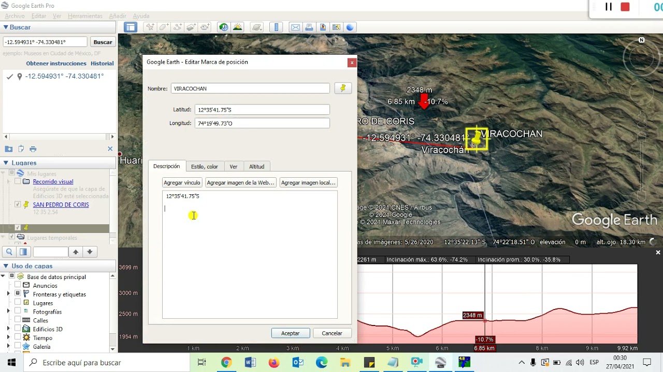This screenshot has height=372, width=663.
Task: Enable the Anuncios layer checkbox
Action: tap(18, 285)
